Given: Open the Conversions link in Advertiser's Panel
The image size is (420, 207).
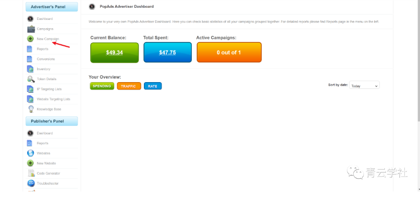Looking at the screenshot, I should click(x=46, y=59).
